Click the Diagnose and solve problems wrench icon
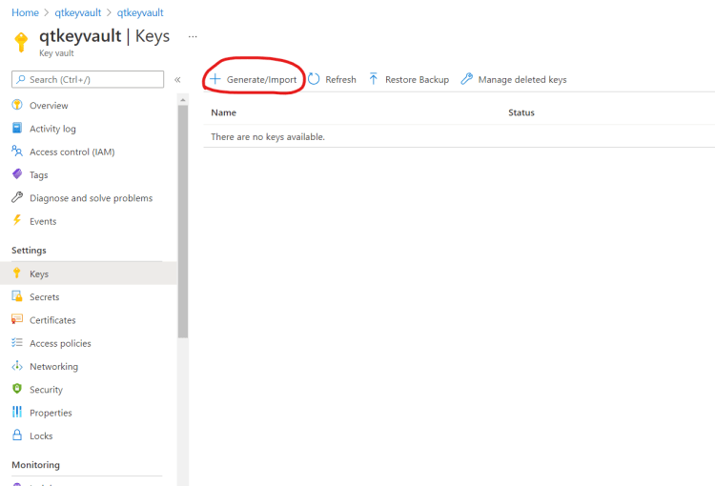The width and height of the screenshot is (715, 486). pos(17,197)
